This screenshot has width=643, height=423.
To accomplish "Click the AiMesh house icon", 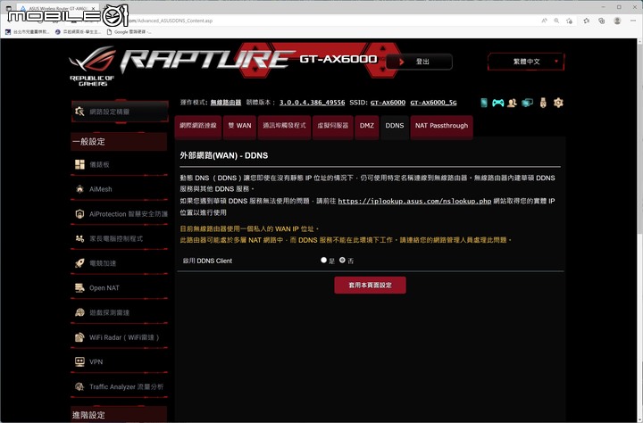I will (79, 189).
